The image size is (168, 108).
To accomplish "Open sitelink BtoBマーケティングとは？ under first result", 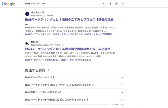I will [x=38, y=34].
